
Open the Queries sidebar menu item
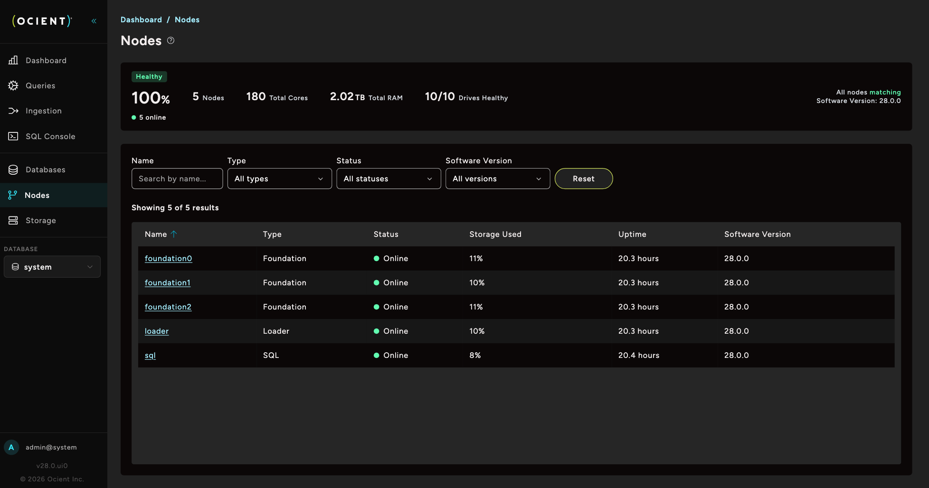coord(54,85)
